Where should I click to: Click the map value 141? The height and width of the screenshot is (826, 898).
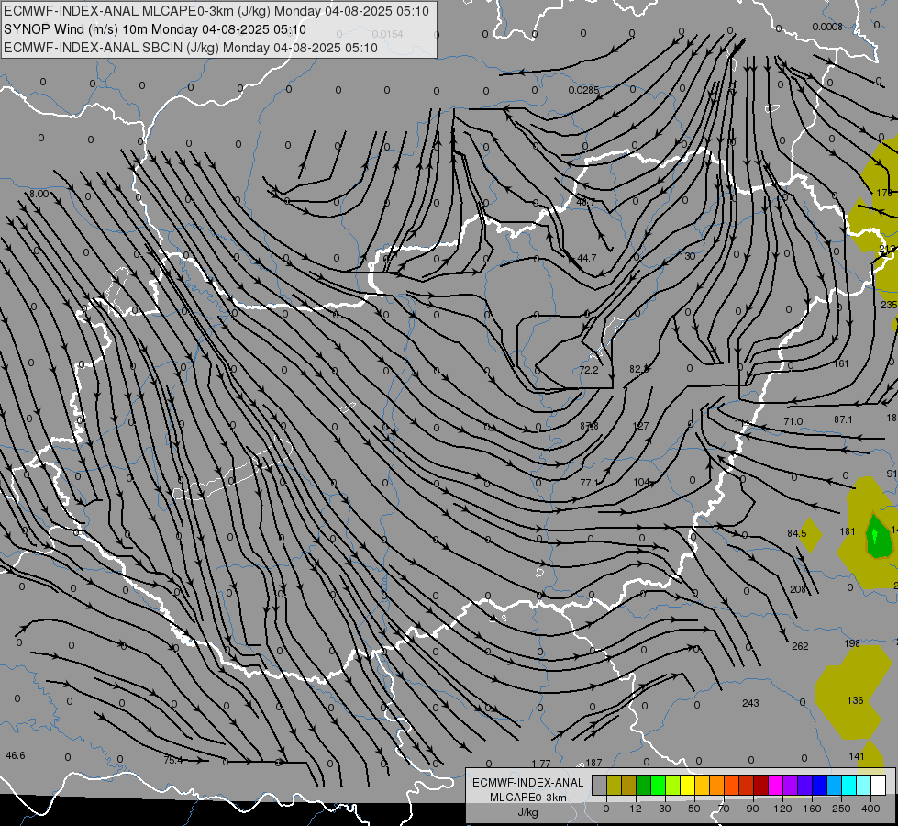857,756
